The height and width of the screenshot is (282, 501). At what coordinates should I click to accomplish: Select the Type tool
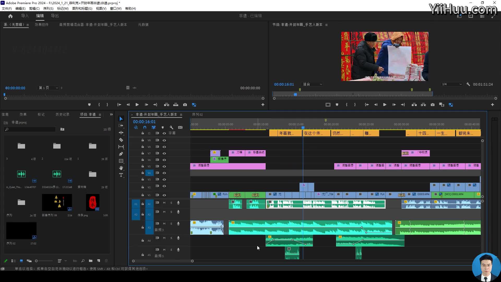(x=121, y=175)
